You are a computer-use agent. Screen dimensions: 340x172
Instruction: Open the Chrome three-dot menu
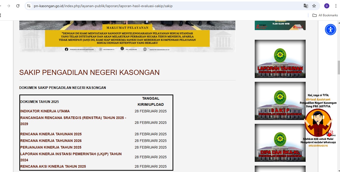336,6
